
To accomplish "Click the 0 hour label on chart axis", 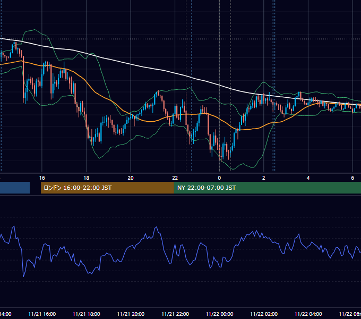I will tap(219, 178).
